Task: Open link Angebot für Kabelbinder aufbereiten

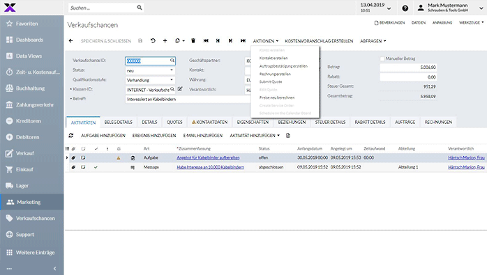Action: [x=208, y=158]
